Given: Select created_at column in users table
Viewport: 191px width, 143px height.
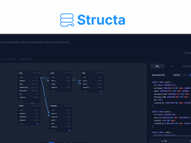Looking at the screenshot, I should (29, 97).
